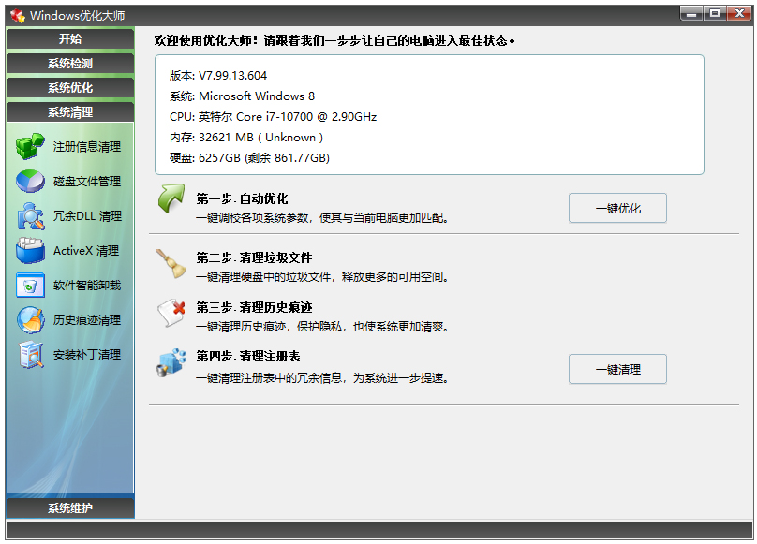This screenshot has height=544, width=757.
Task: Open the 系统优化 section
Action: (70, 88)
